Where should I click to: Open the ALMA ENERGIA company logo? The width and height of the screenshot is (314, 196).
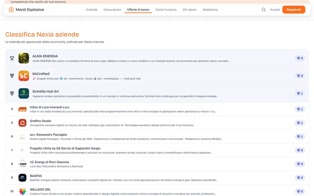point(24,58)
